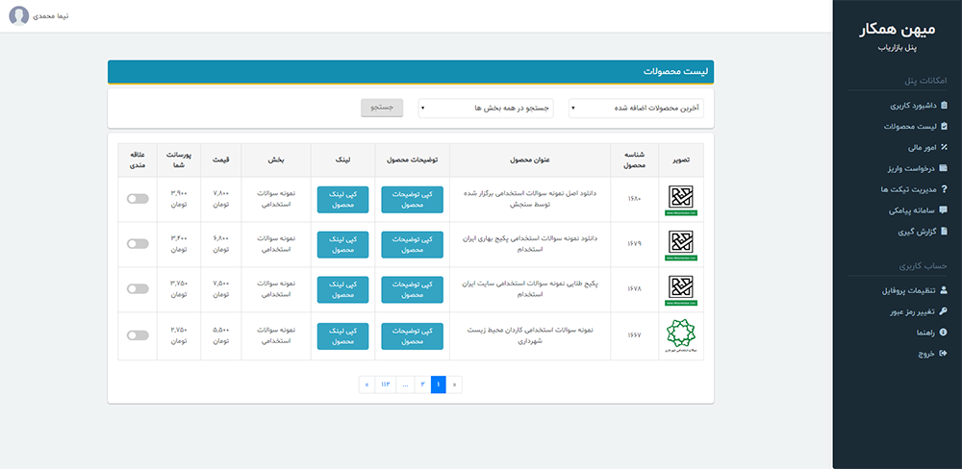Image resolution: width=962 pixels, height=469 pixels.
Task: Go to page 112 in pagination
Action: tap(386, 384)
